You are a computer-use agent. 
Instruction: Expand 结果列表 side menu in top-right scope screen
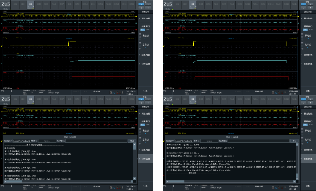click(x=307, y=55)
